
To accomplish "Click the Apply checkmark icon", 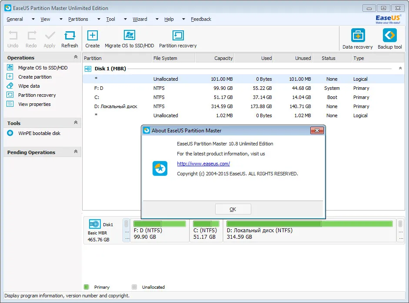I will 50,36.
